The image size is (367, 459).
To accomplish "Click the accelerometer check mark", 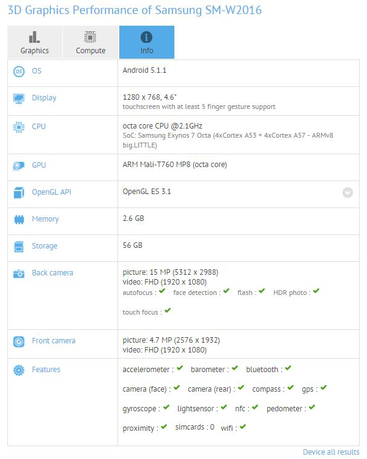I will pyautogui.click(x=180, y=368).
